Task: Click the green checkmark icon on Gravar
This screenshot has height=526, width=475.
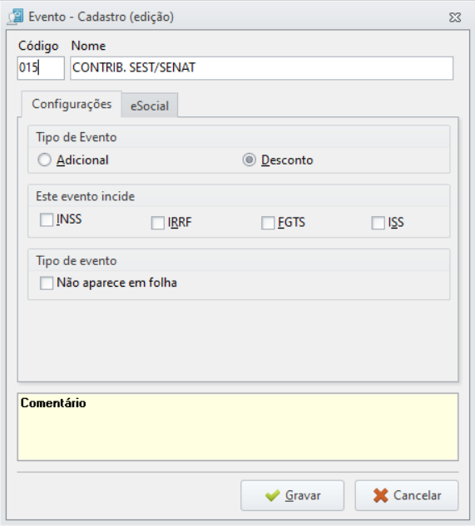Action: 272,495
